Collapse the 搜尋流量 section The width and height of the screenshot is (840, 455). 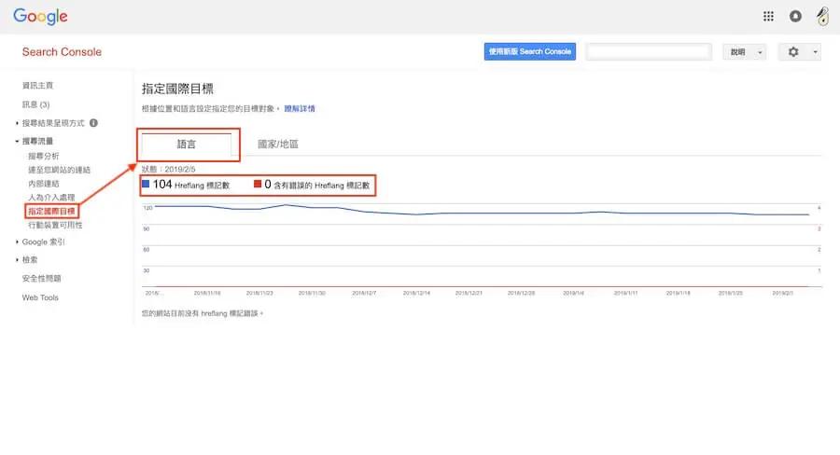coord(17,142)
